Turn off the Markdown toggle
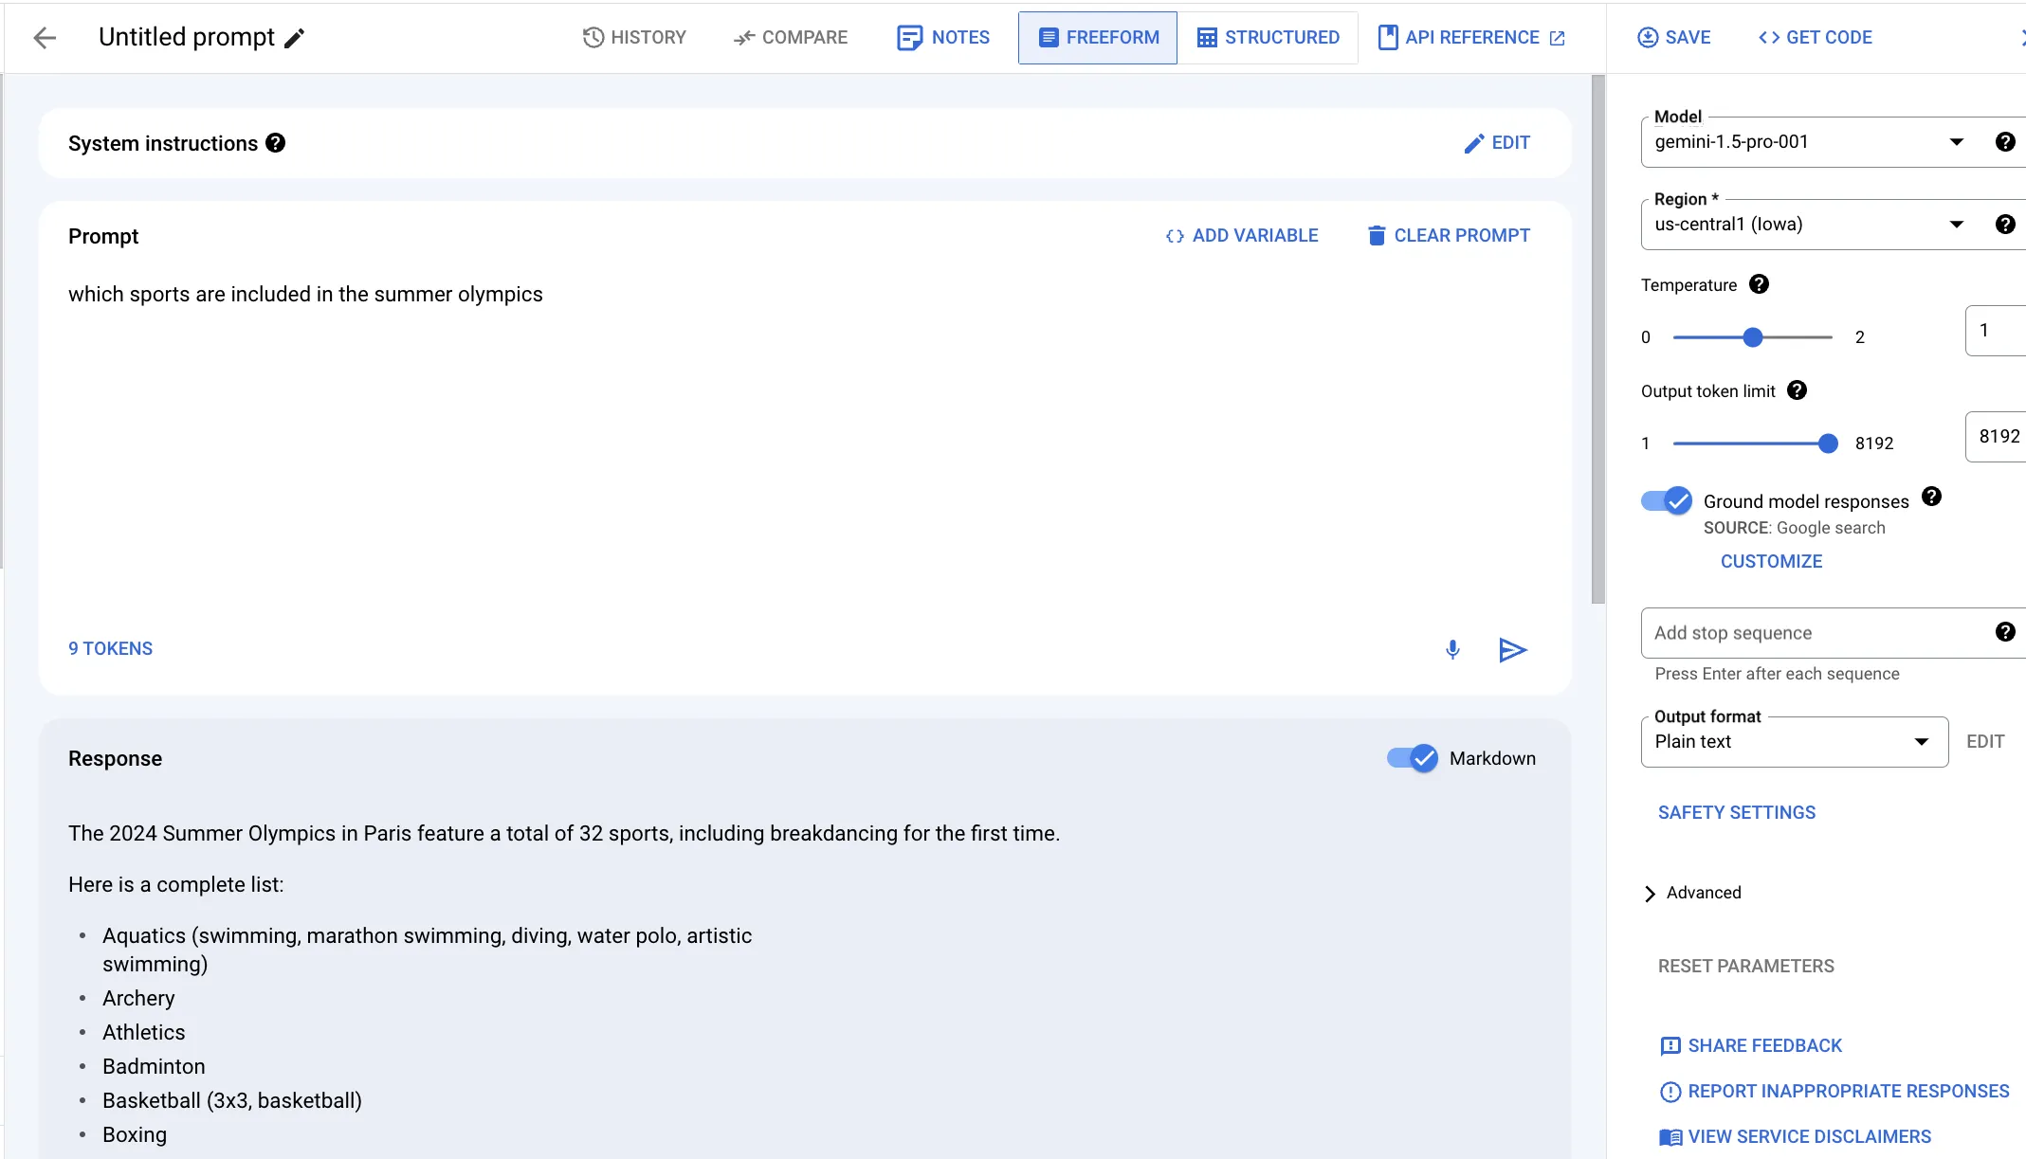The height and width of the screenshot is (1159, 2026). tap(1413, 758)
